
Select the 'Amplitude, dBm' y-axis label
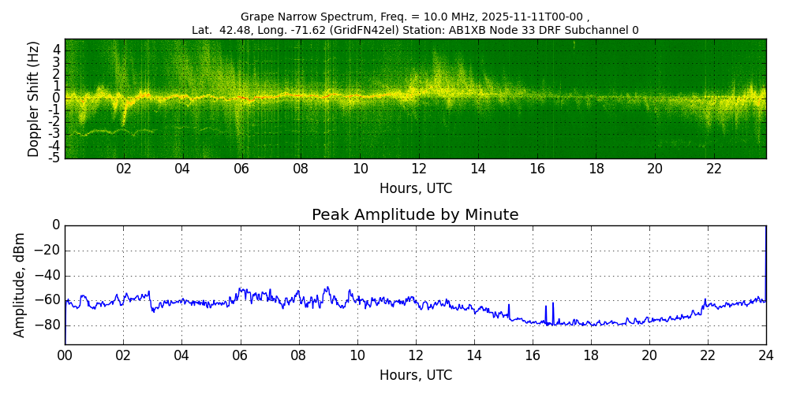tap(21, 284)
